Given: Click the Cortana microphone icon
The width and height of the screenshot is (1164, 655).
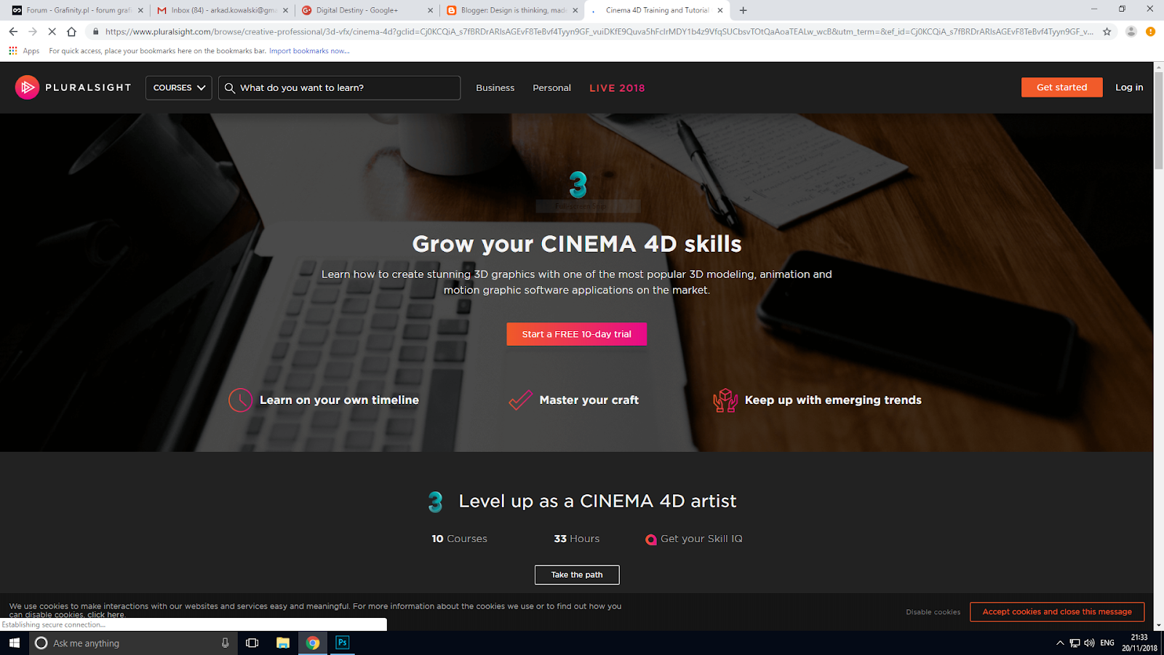Looking at the screenshot, I should coord(225,643).
